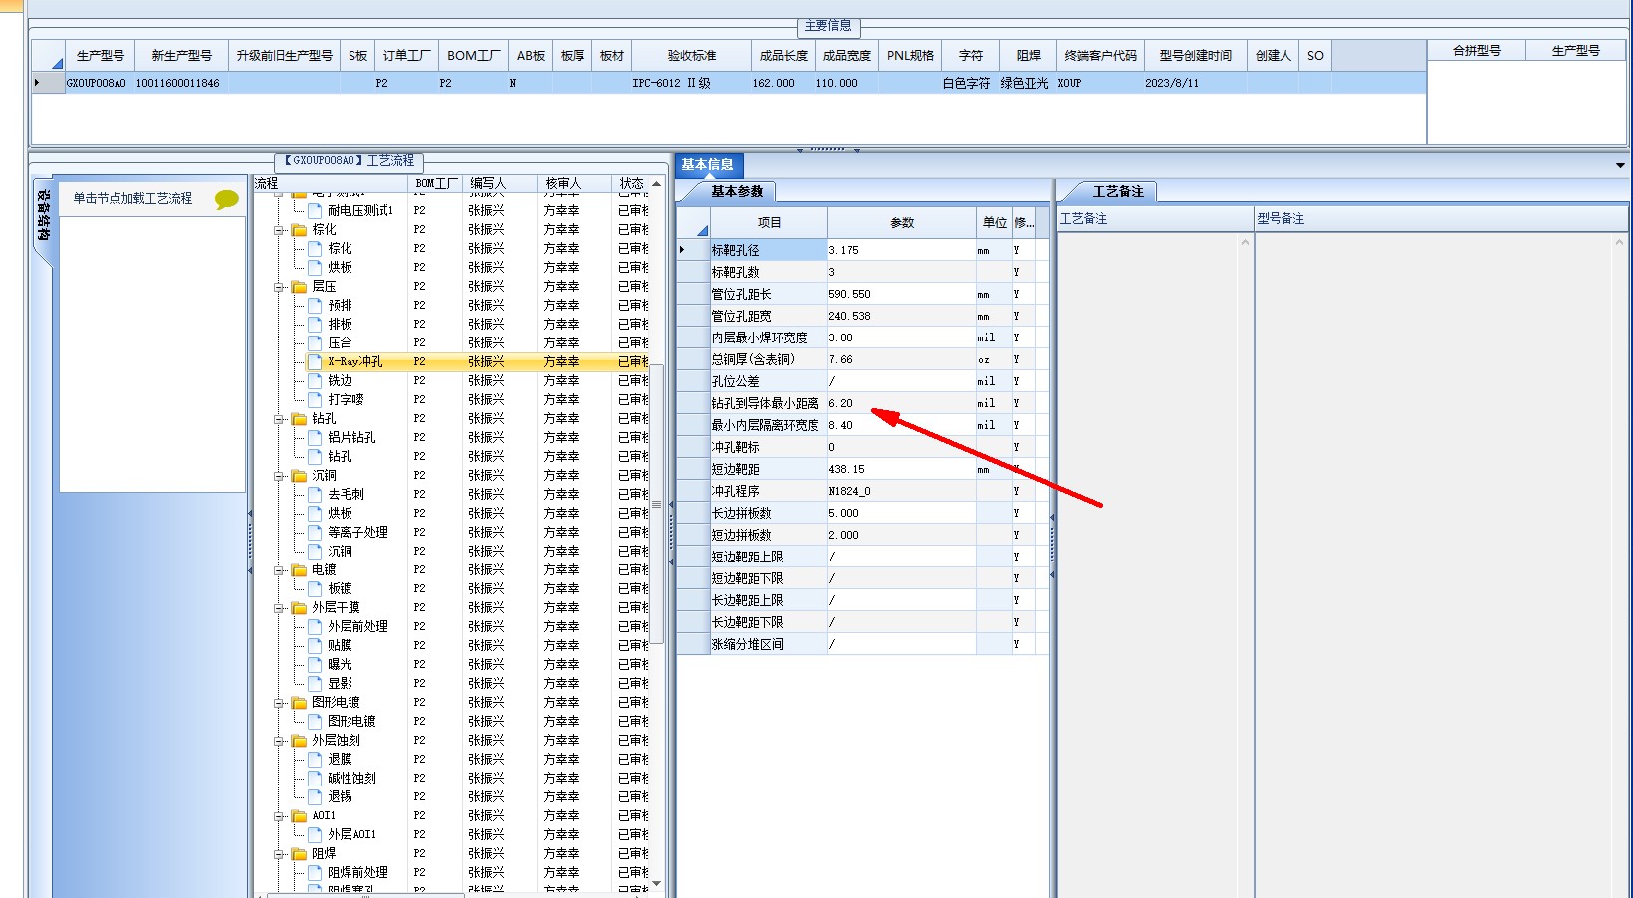Click the folder icon of 外层蚀刻

pos(299,740)
